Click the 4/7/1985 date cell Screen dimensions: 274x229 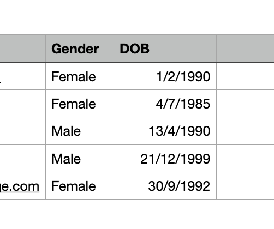click(165, 104)
